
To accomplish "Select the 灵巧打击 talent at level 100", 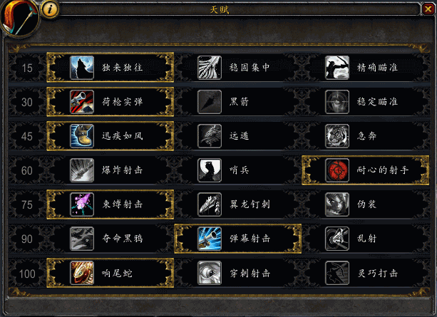I will (366, 273).
